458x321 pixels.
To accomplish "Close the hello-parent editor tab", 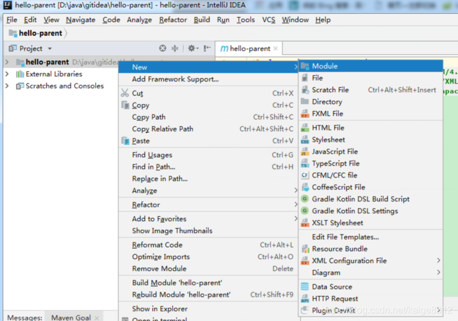I will coord(275,48).
